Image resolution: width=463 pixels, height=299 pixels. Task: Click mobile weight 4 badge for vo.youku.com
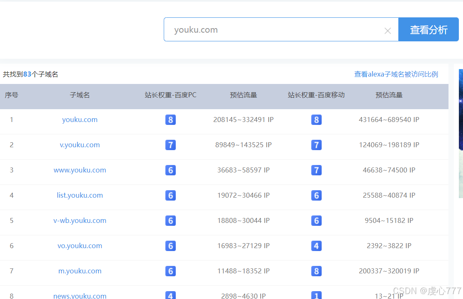pos(316,246)
